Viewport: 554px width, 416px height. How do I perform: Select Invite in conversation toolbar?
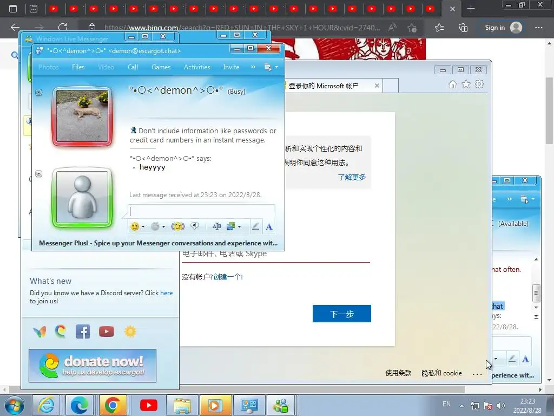click(231, 67)
